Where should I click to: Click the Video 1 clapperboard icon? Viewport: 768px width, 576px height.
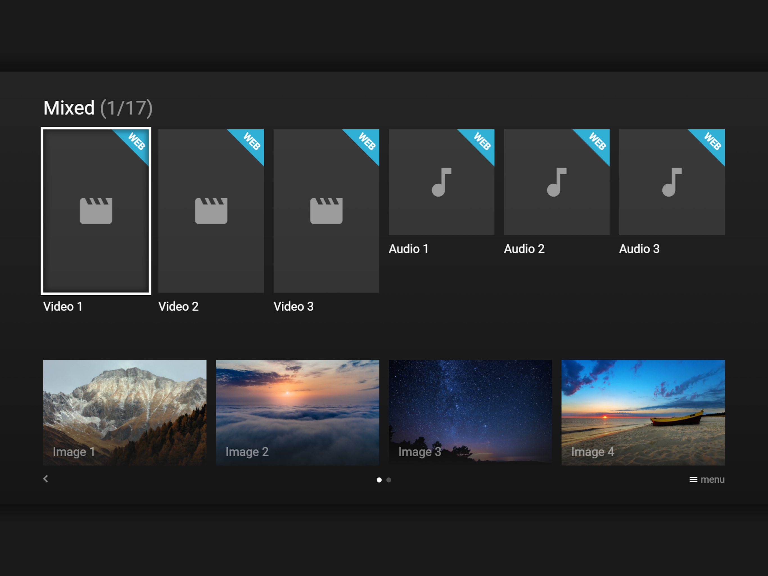96,211
